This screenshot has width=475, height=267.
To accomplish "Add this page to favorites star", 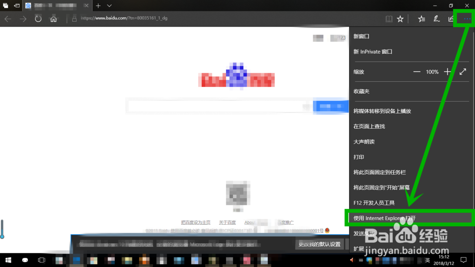I will point(400,19).
